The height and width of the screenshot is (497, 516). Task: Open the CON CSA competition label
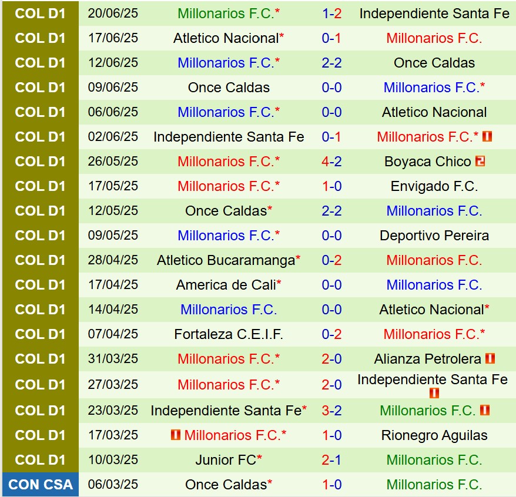point(41,485)
